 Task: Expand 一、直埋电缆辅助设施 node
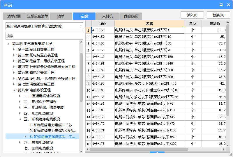pos(20,96)
